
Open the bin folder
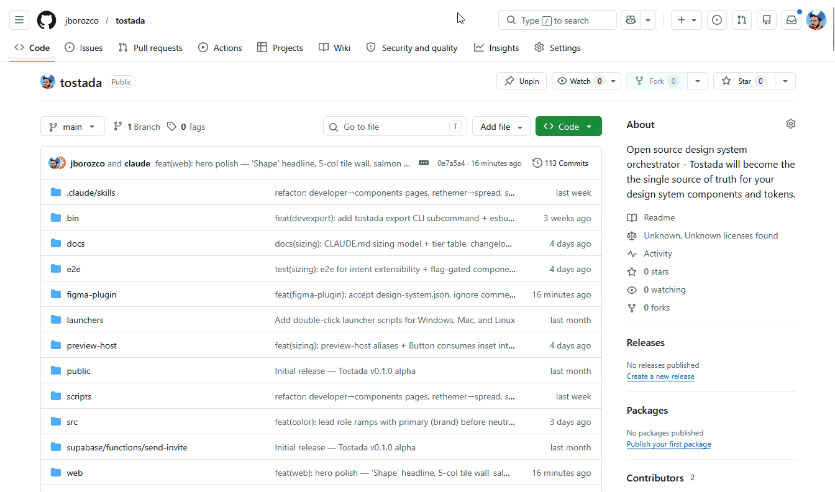tap(73, 218)
